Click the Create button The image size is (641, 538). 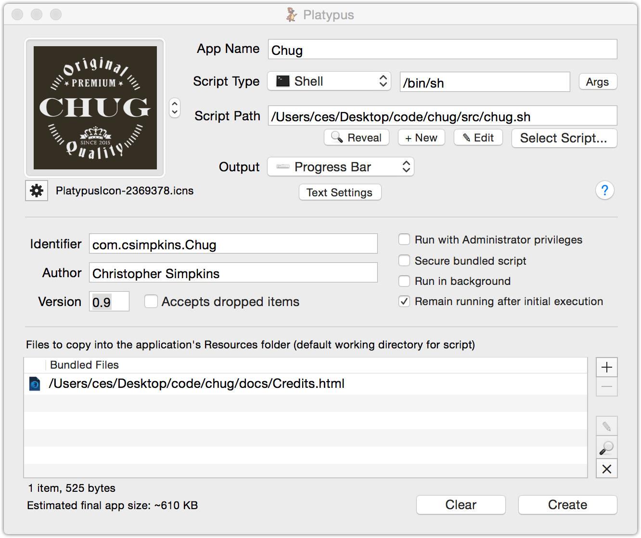coord(568,505)
